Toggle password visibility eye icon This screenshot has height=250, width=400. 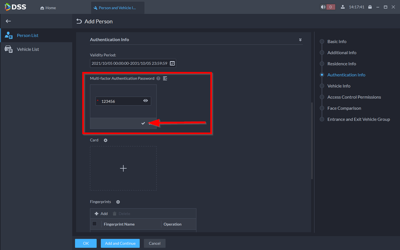pyautogui.click(x=145, y=101)
